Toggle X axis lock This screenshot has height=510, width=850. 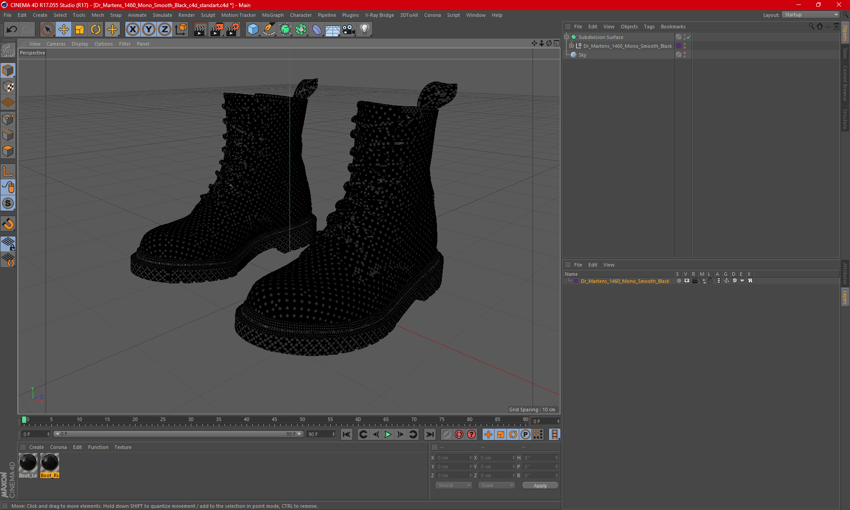click(132, 30)
